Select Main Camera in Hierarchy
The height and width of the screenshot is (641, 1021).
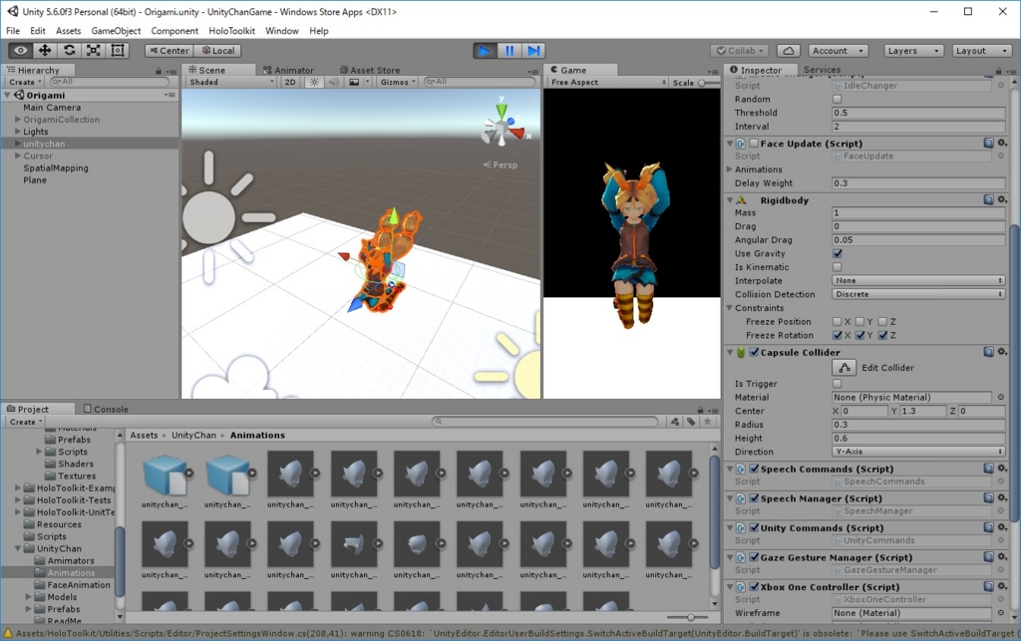tap(52, 108)
